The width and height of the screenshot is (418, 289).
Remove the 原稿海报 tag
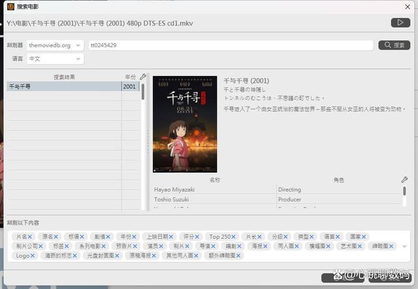[154, 256]
